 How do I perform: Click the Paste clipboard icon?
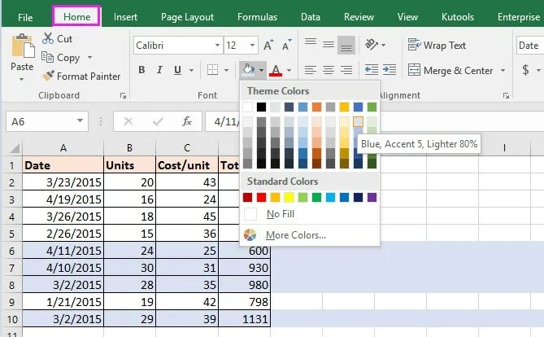click(23, 46)
